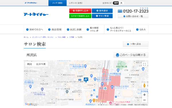Click the blue サロン検索 button
Viewport: 172px width, 108px height.
pyautogui.click(x=102, y=16)
